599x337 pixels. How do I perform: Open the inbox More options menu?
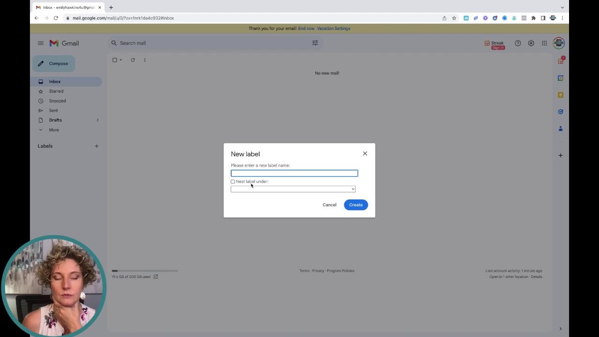tap(145, 60)
